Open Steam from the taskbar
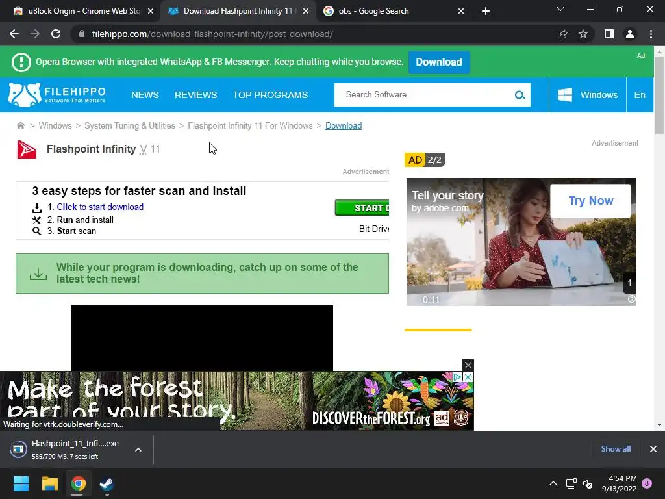The width and height of the screenshot is (665, 499). pyautogui.click(x=107, y=483)
